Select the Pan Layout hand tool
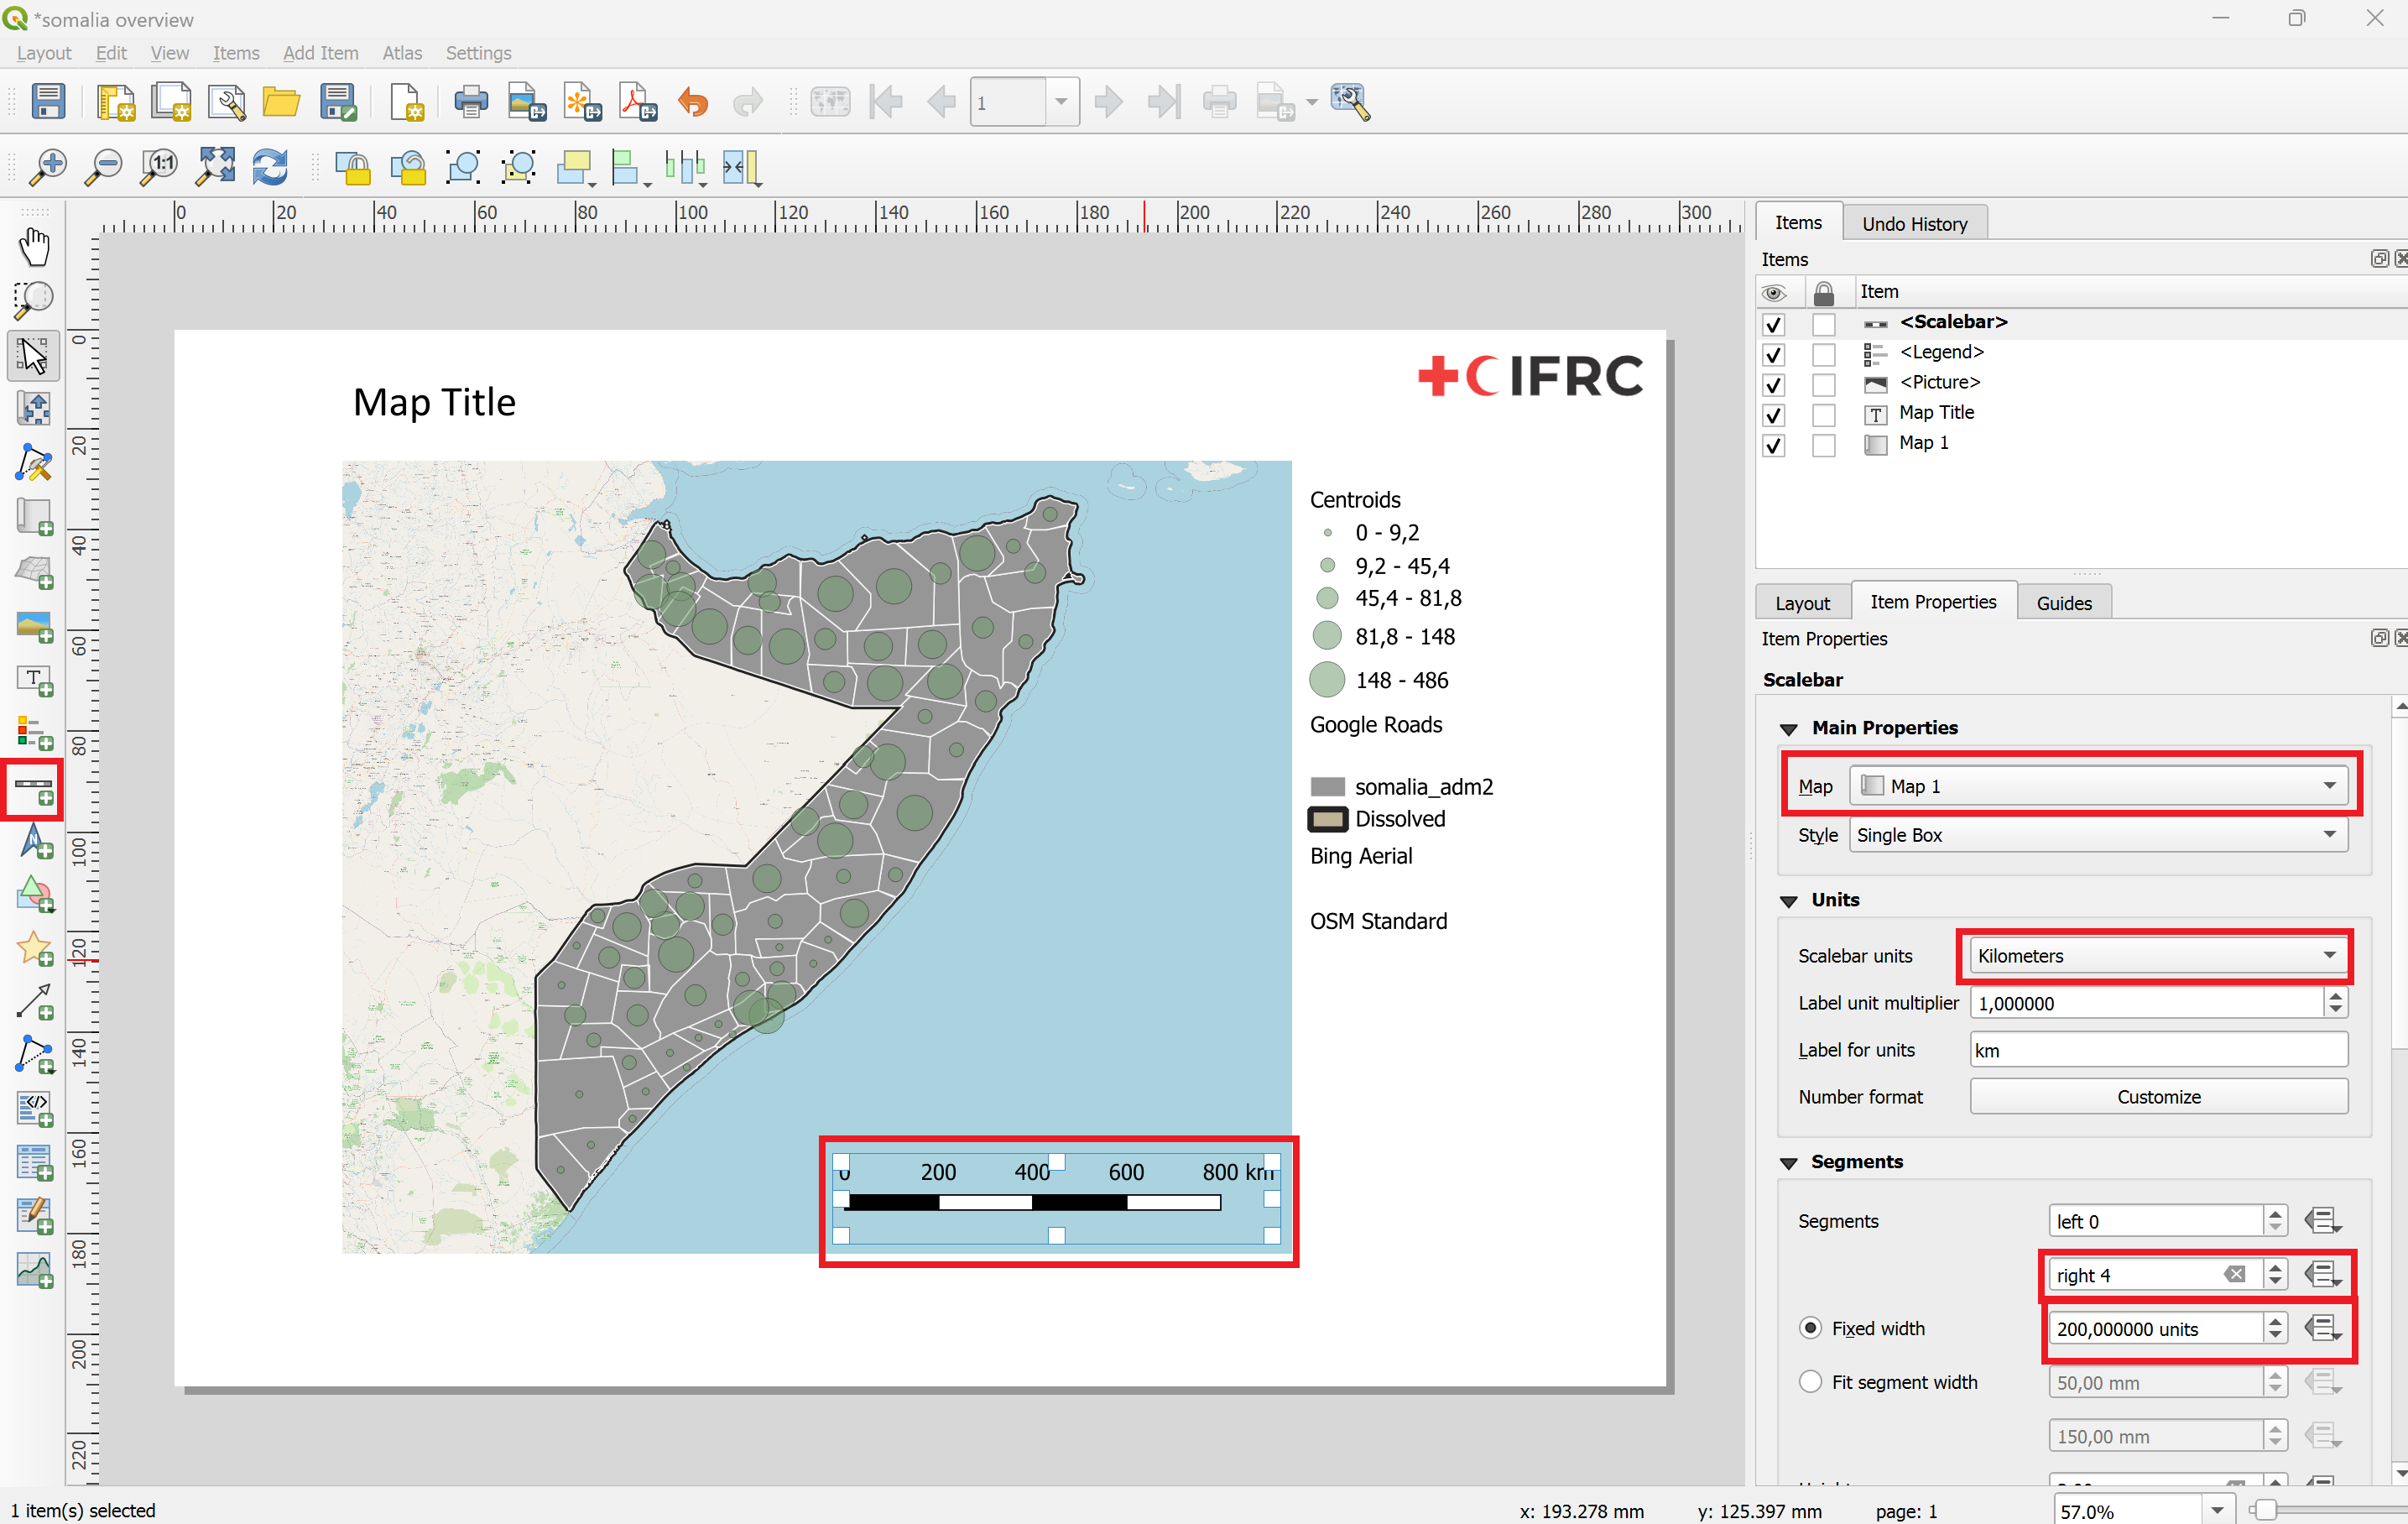This screenshot has width=2408, height=1524. (34, 246)
